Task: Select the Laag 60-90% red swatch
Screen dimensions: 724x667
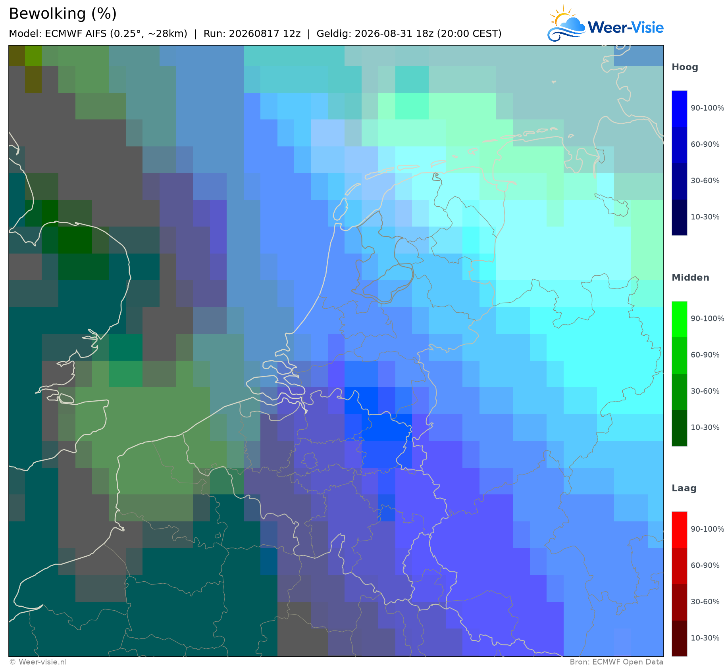Action: (679, 566)
